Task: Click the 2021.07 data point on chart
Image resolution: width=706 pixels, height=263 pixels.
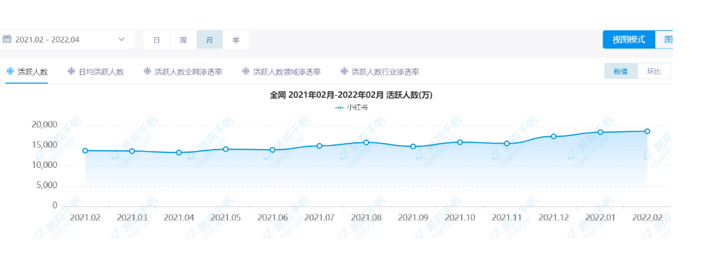Action: tap(319, 146)
